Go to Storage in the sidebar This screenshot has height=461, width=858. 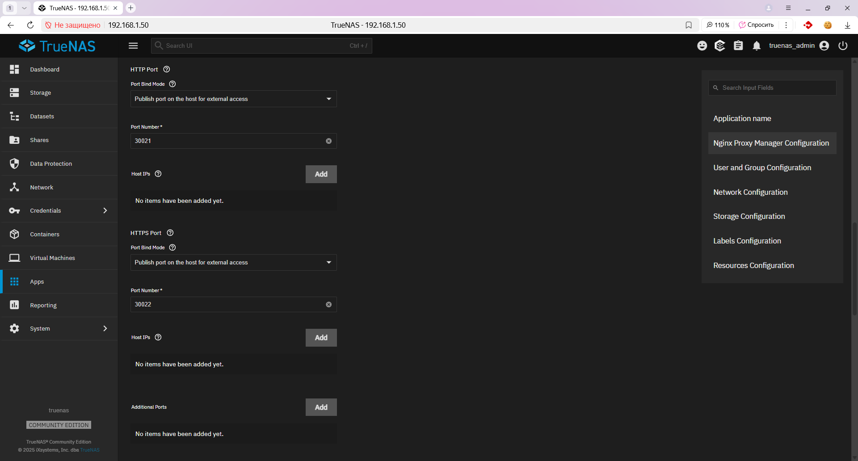click(x=41, y=93)
